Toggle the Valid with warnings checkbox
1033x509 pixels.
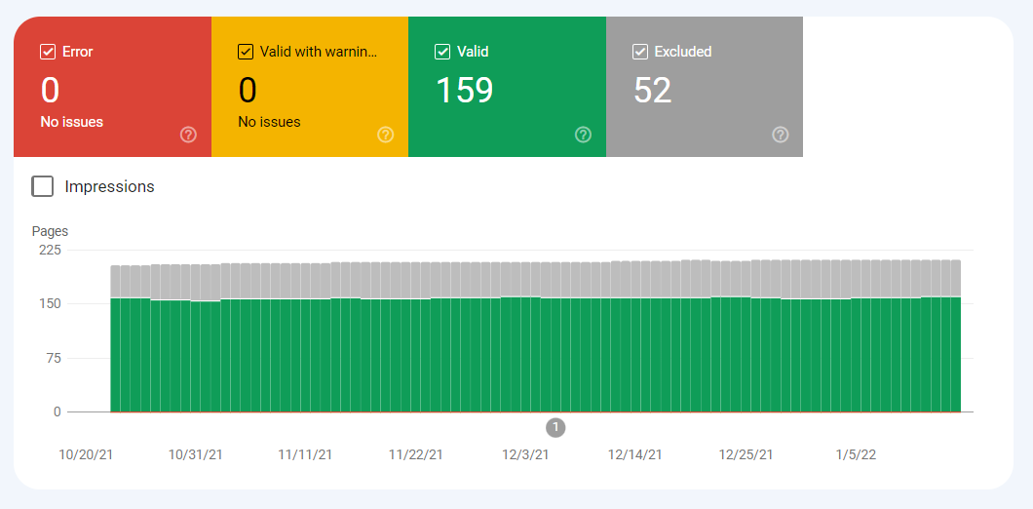coord(245,52)
